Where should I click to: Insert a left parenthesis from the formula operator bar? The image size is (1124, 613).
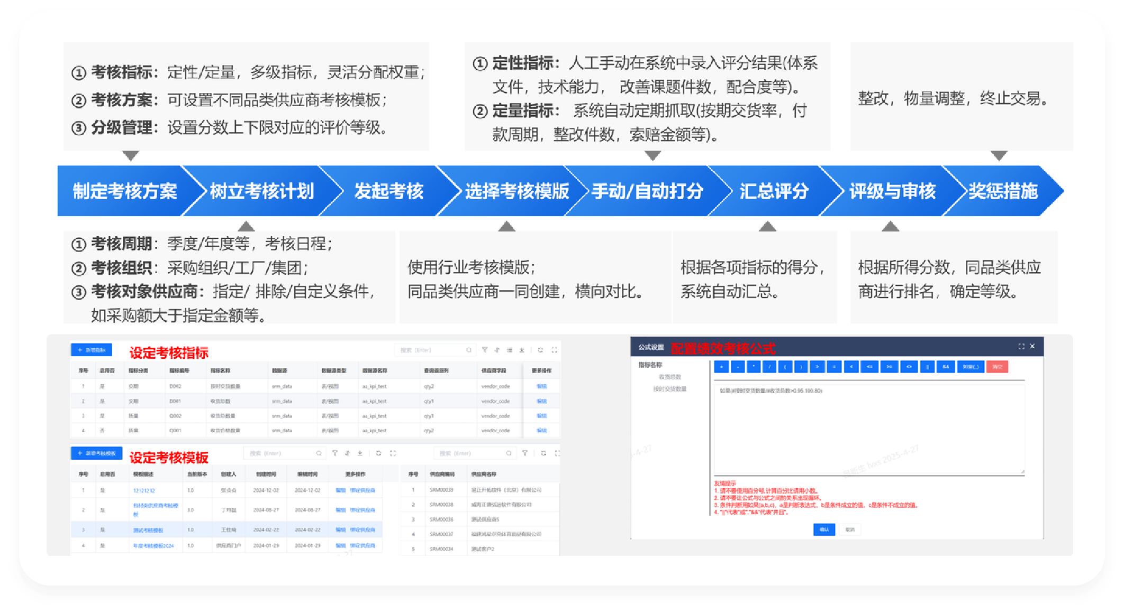tap(786, 366)
